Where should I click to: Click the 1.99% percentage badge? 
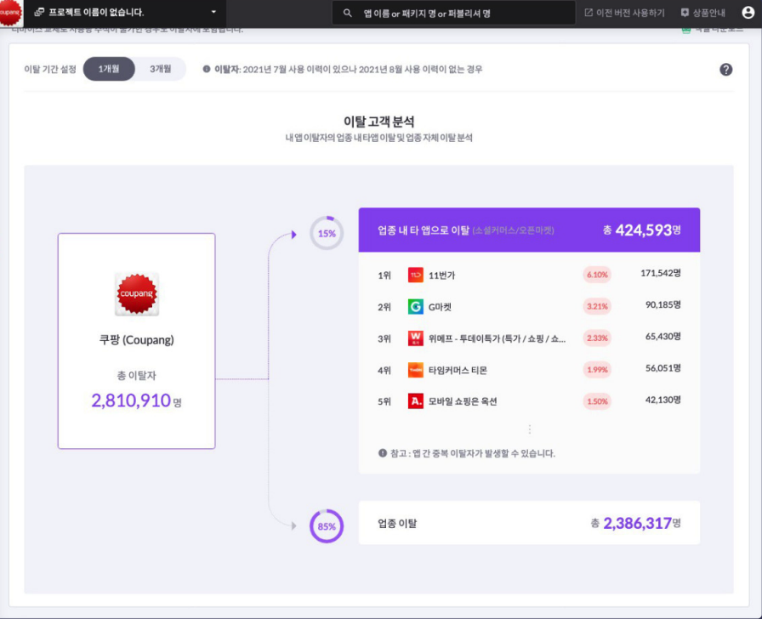click(597, 369)
